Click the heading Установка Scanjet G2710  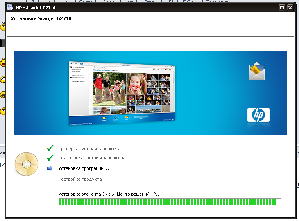tap(41, 18)
